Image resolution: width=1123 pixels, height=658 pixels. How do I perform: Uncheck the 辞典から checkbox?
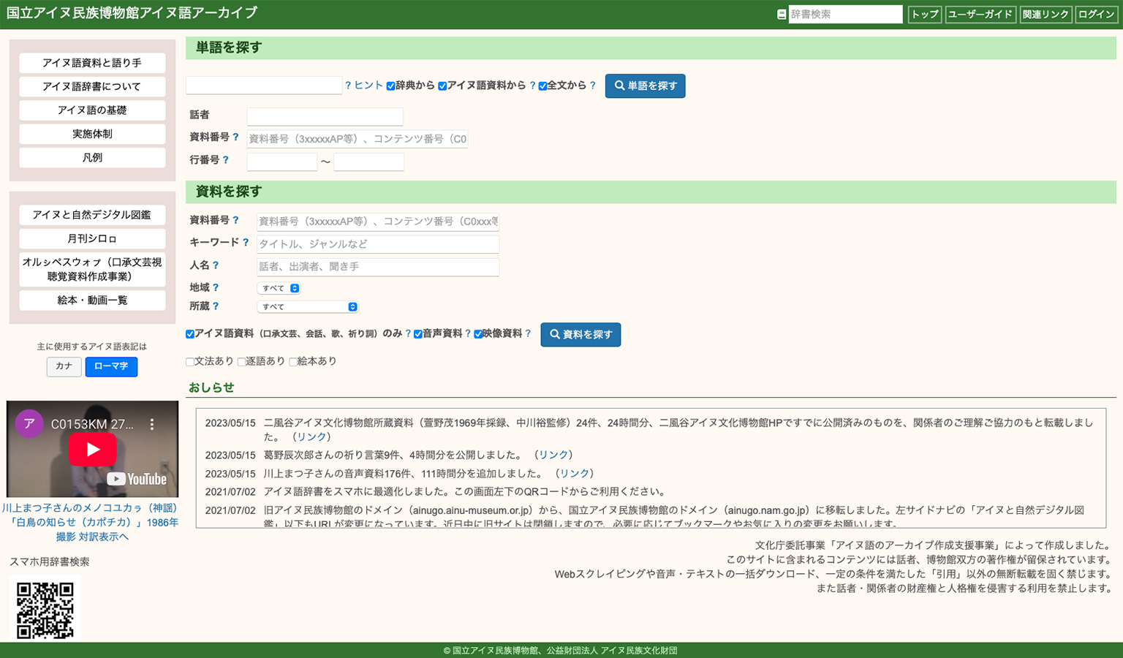click(390, 86)
